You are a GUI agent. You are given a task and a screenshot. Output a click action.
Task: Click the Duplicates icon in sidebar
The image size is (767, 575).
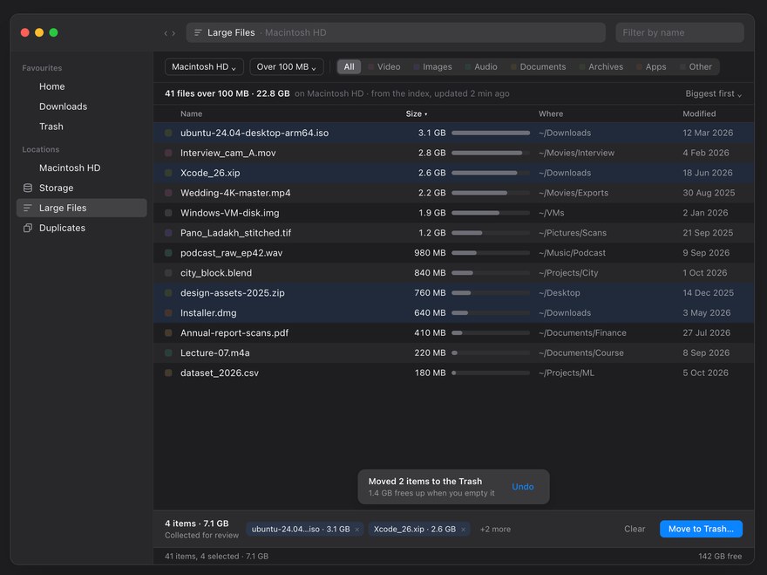tap(28, 228)
